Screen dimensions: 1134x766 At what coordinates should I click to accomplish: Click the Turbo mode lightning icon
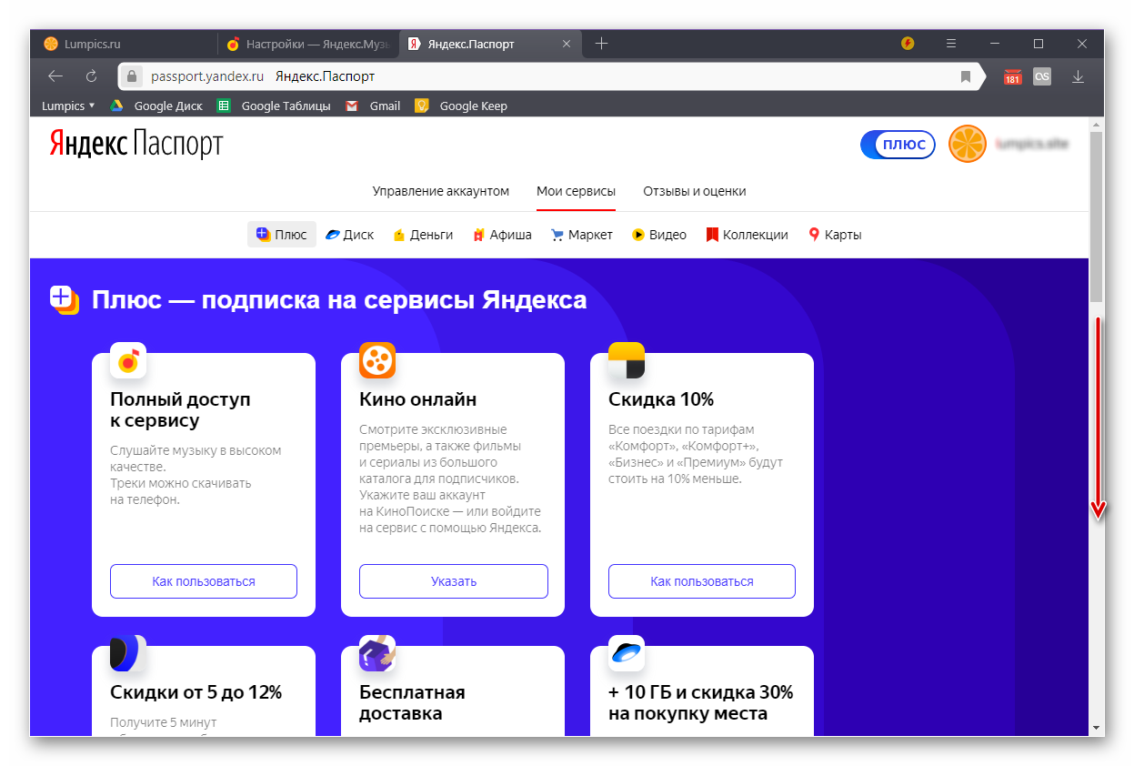907,44
